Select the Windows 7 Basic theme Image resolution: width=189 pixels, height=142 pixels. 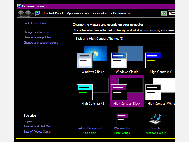pyautogui.click(x=92, y=59)
